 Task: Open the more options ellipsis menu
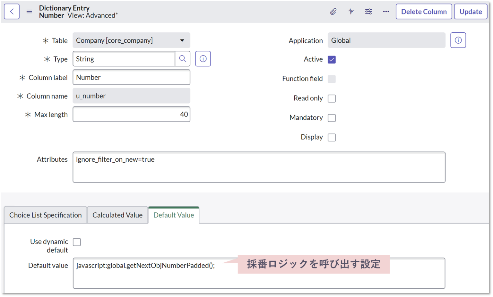pyautogui.click(x=386, y=11)
